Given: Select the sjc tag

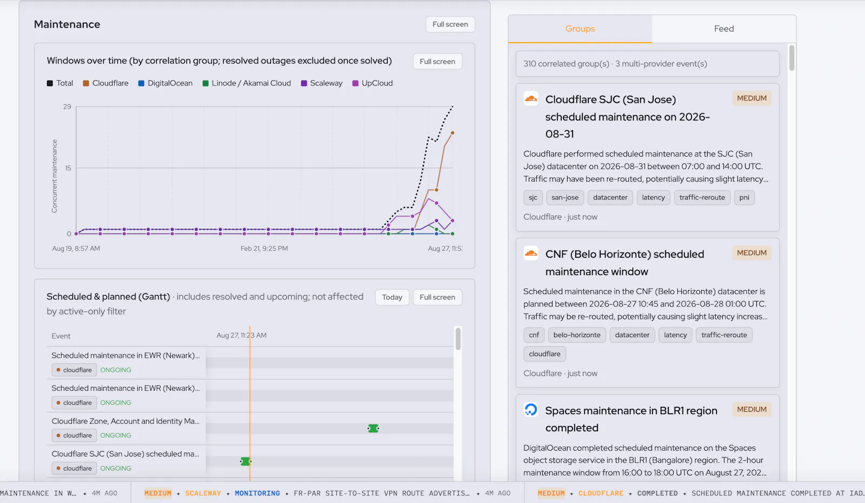Looking at the screenshot, I should [x=533, y=198].
